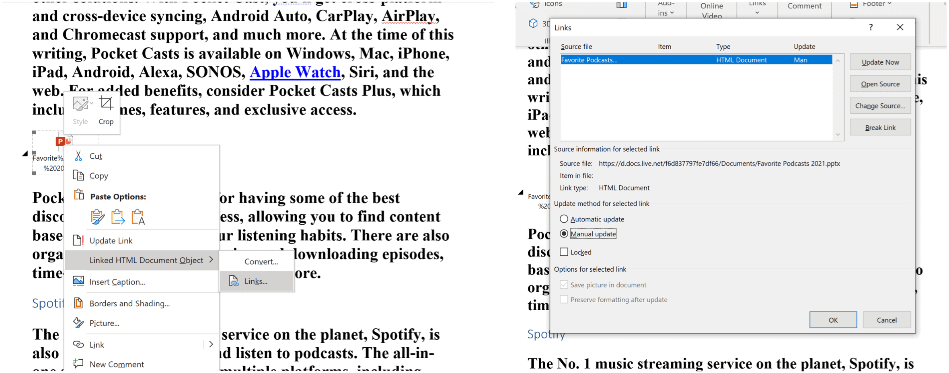Choose New Comment in context menu
Image resolution: width=949 pixels, height=373 pixels.
click(x=117, y=364)
